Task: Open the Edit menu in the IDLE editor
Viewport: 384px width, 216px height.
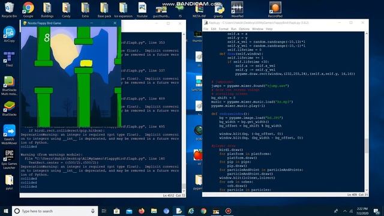Action: 214,29
